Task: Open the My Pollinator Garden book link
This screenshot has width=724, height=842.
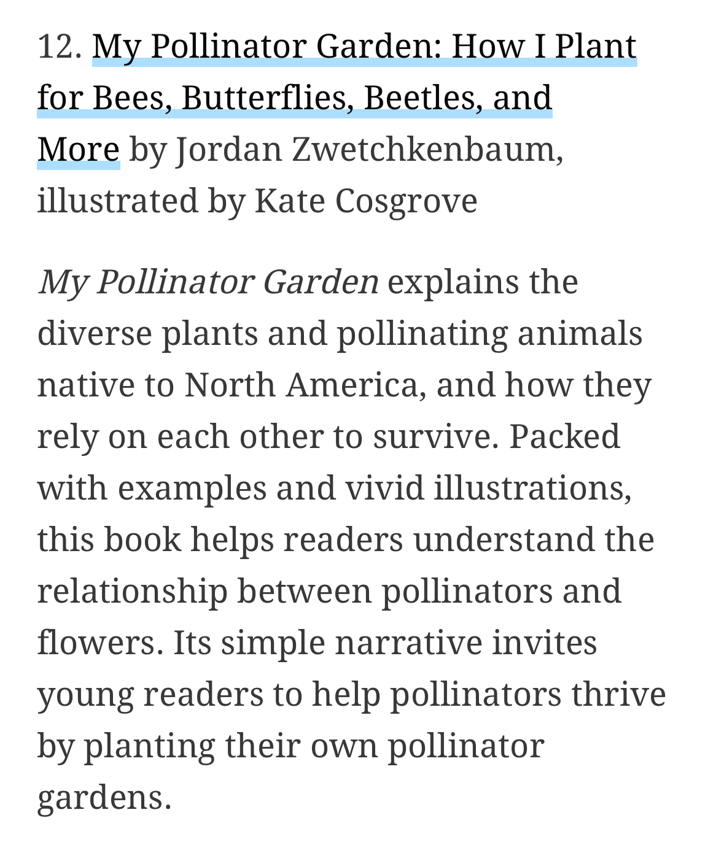Action: (364, 46)
